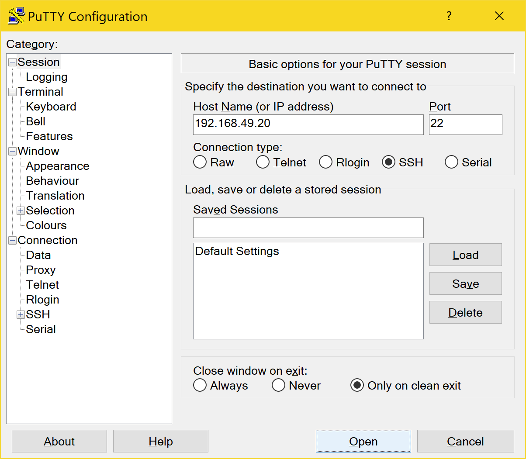Click the About button
The height and width of the screenshot is (459, 526).
click(59, 441)
